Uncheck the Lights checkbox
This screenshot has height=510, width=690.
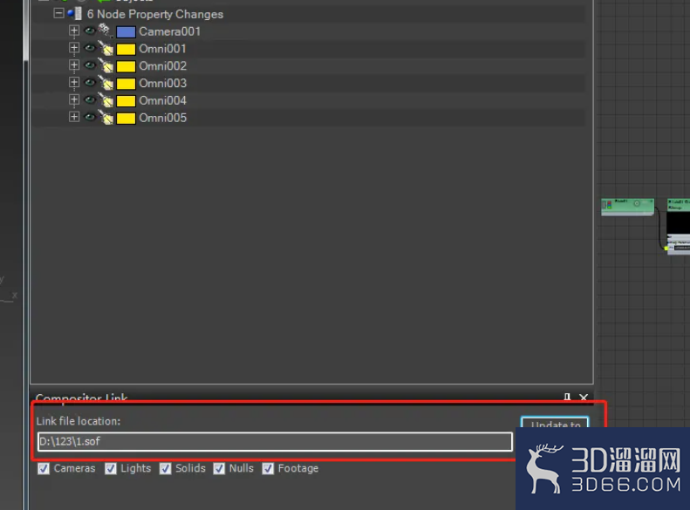tap(111, 469)
